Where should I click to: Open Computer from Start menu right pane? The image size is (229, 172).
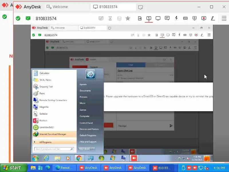pyautogui.click(x=84, y=116)
